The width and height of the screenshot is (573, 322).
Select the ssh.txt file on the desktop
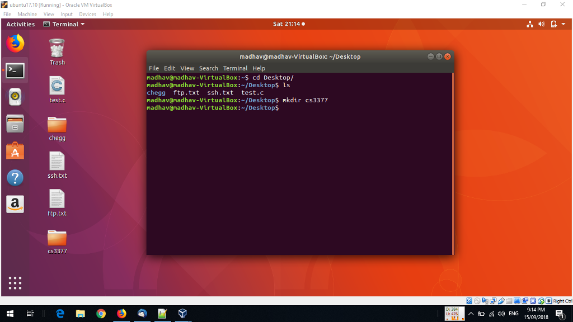(57, 165)
